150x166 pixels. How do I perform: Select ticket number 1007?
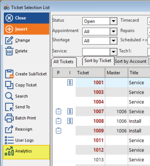[x=99, y=111]
